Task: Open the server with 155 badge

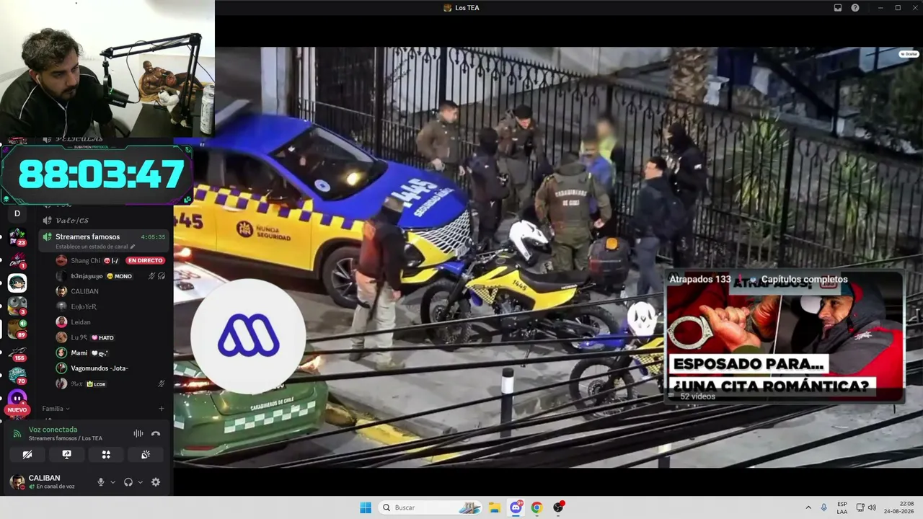Action: pos(17,352)
